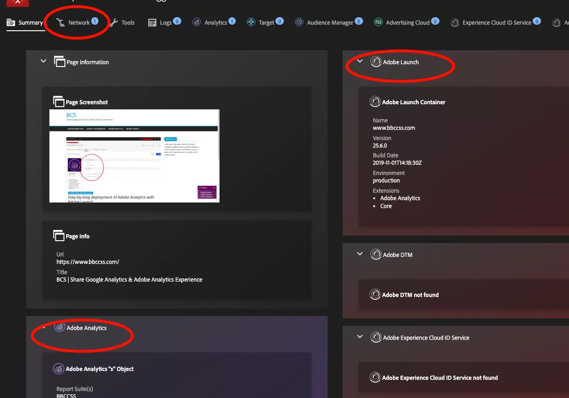
Task: Click the Adobe Launch Container icon
Action: pyautogui.click(x=375, y=101)
